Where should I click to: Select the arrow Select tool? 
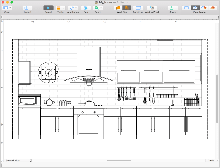pyautogui.click(x=48, y=8)
